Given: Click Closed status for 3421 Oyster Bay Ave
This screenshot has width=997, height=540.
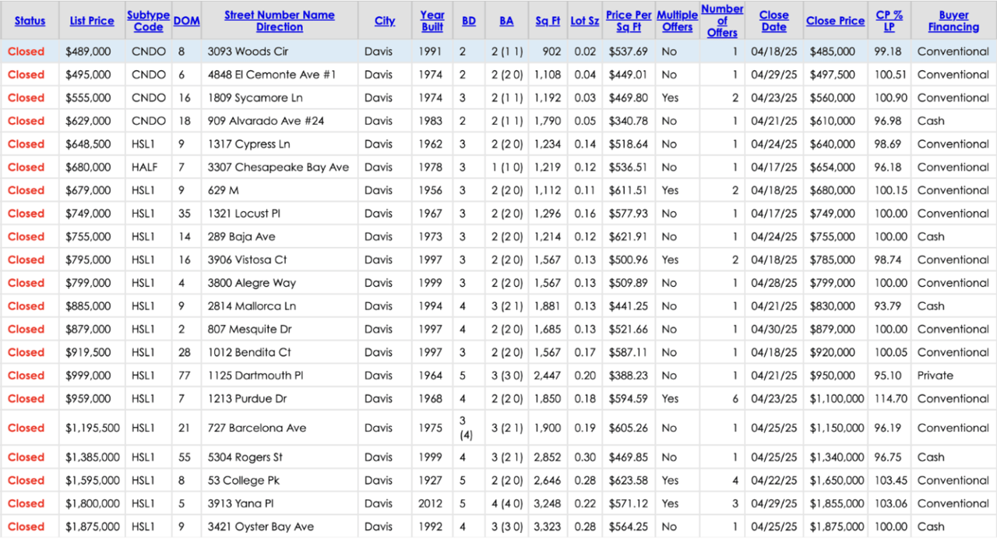Looking at the screenshot, I should tap(26, 527).
